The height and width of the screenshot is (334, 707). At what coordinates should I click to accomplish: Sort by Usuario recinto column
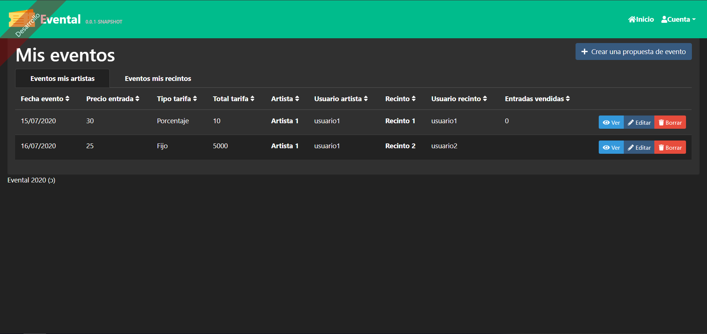pyautogui.click(x=459, y=99)
